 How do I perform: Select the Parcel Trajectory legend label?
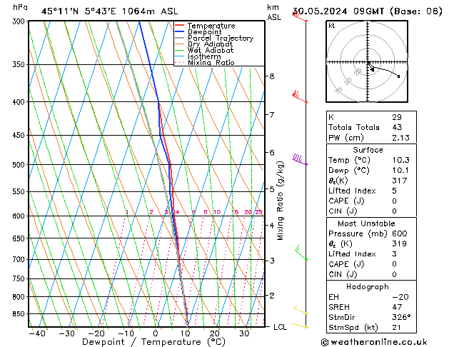click(x=221, y=38)
